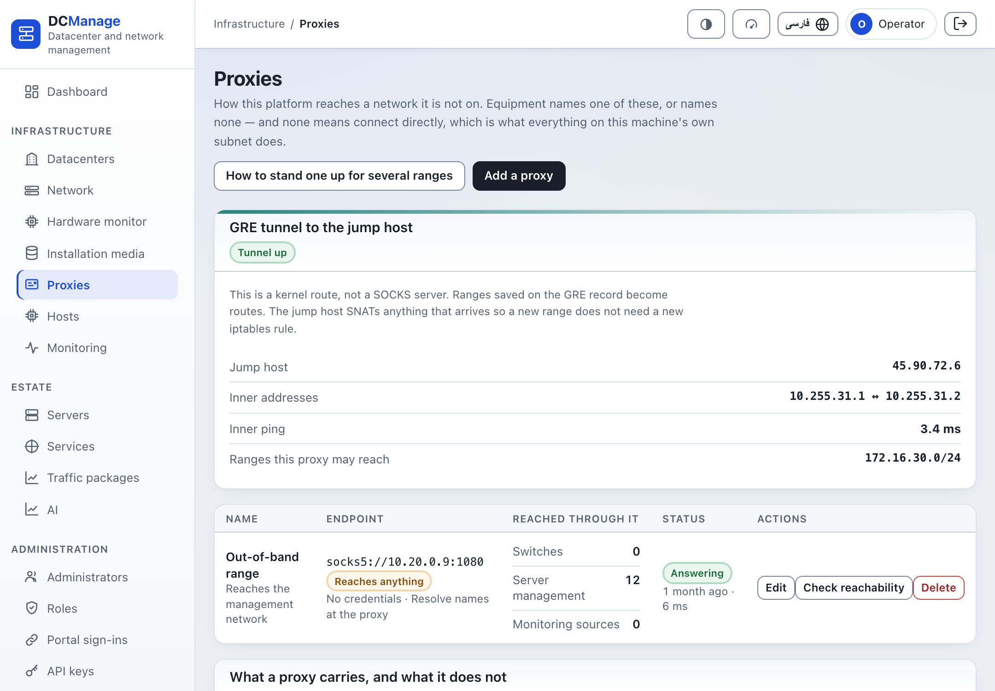Click the sign-out icon button
The height and width of the screenshot is (691, 995).
(960, 24)
